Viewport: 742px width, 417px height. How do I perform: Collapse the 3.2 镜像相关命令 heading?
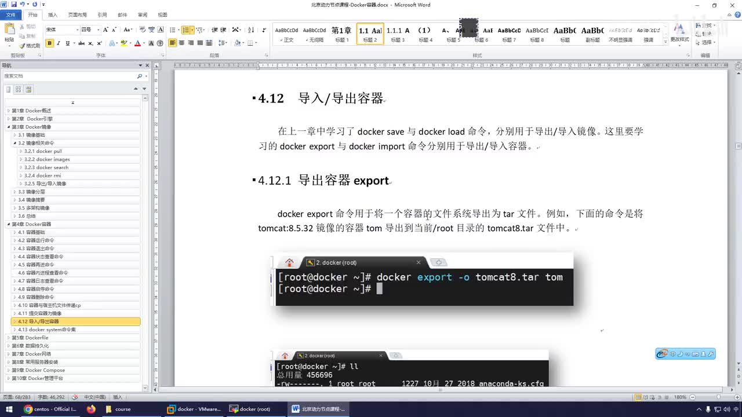pyautogui.click(x=15, y=143)
